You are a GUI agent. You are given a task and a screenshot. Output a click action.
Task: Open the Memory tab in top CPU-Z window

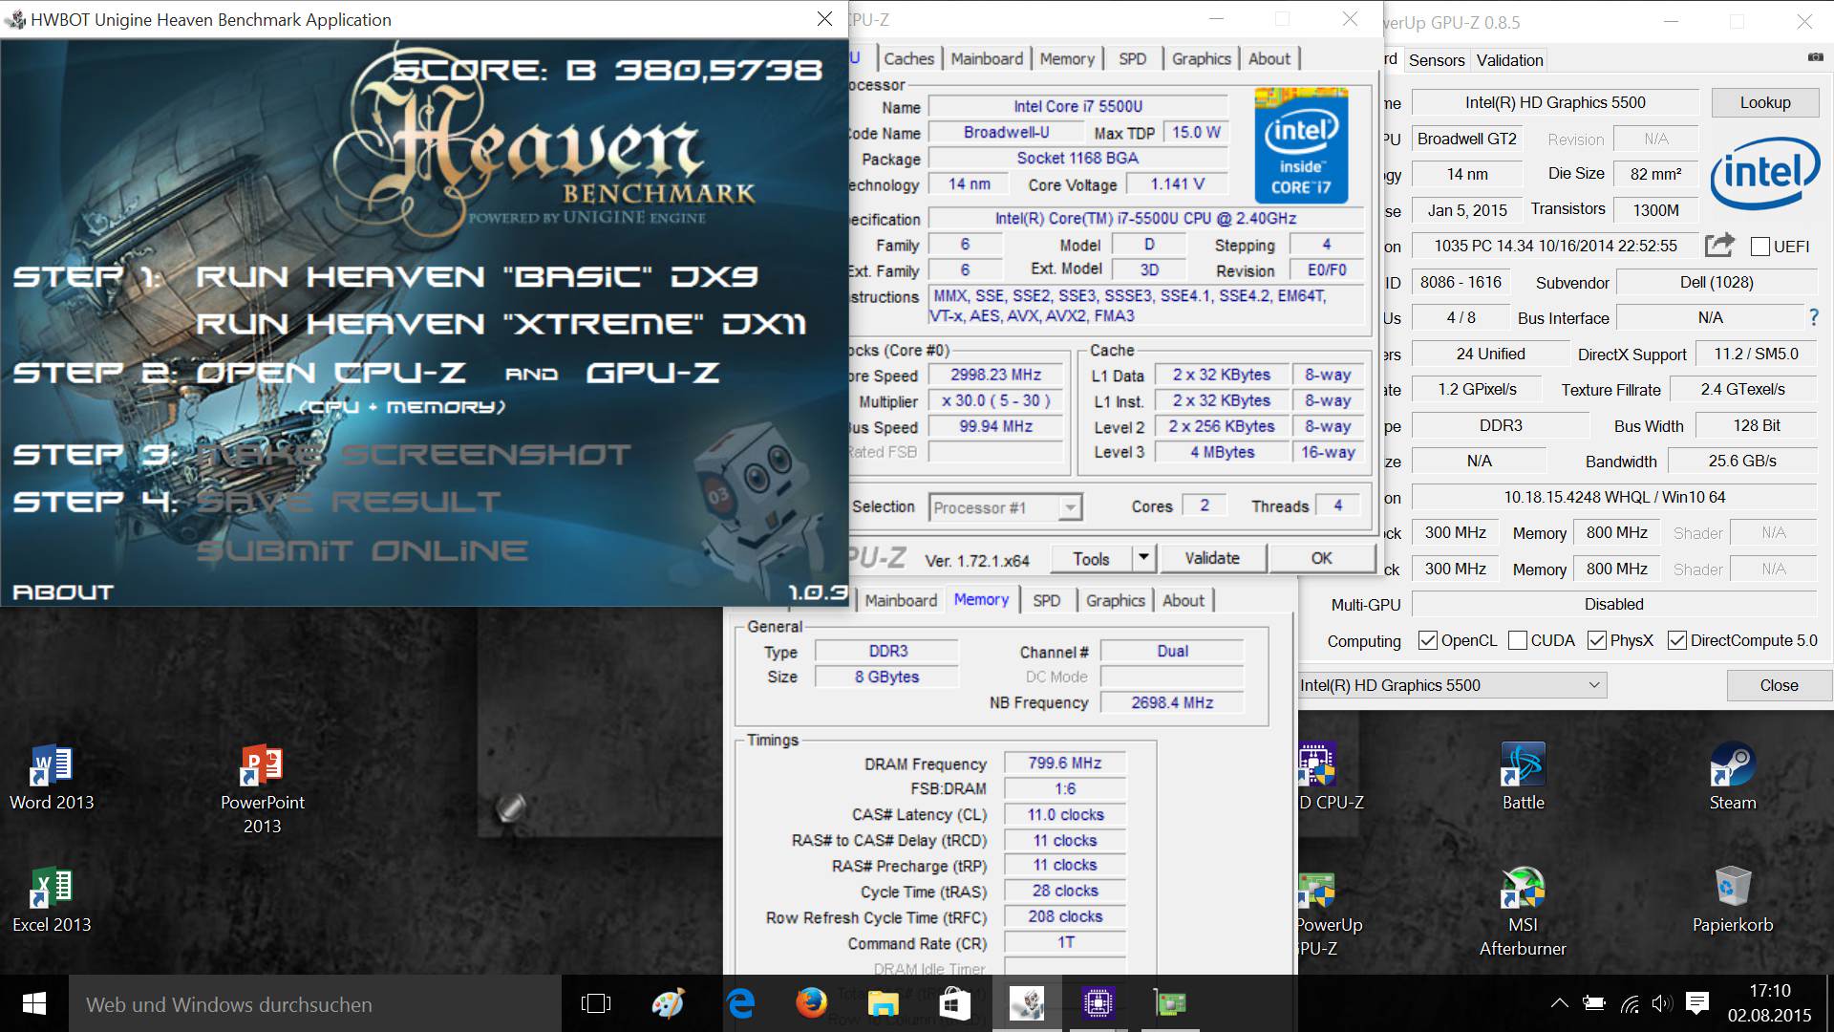(1067, 58)
